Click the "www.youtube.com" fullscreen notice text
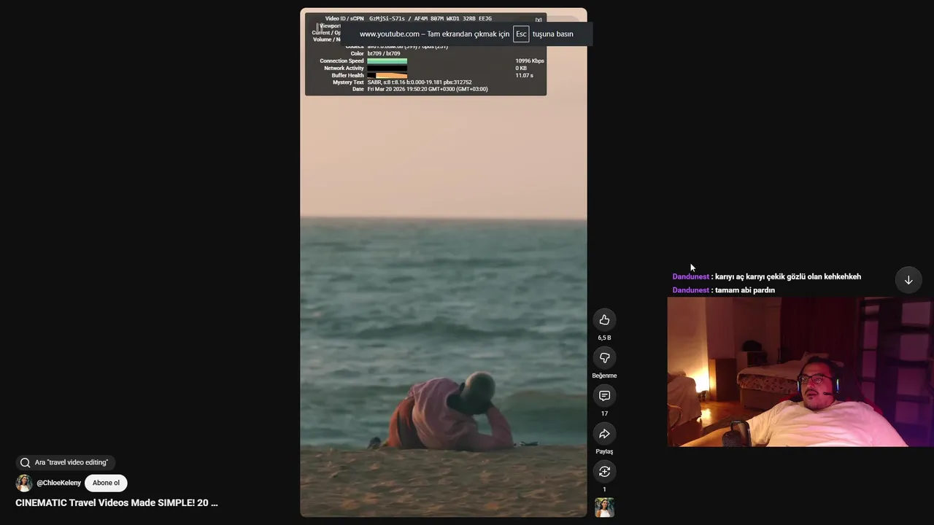The width and height of the screenshot is (934, 525). pos(390,34)
